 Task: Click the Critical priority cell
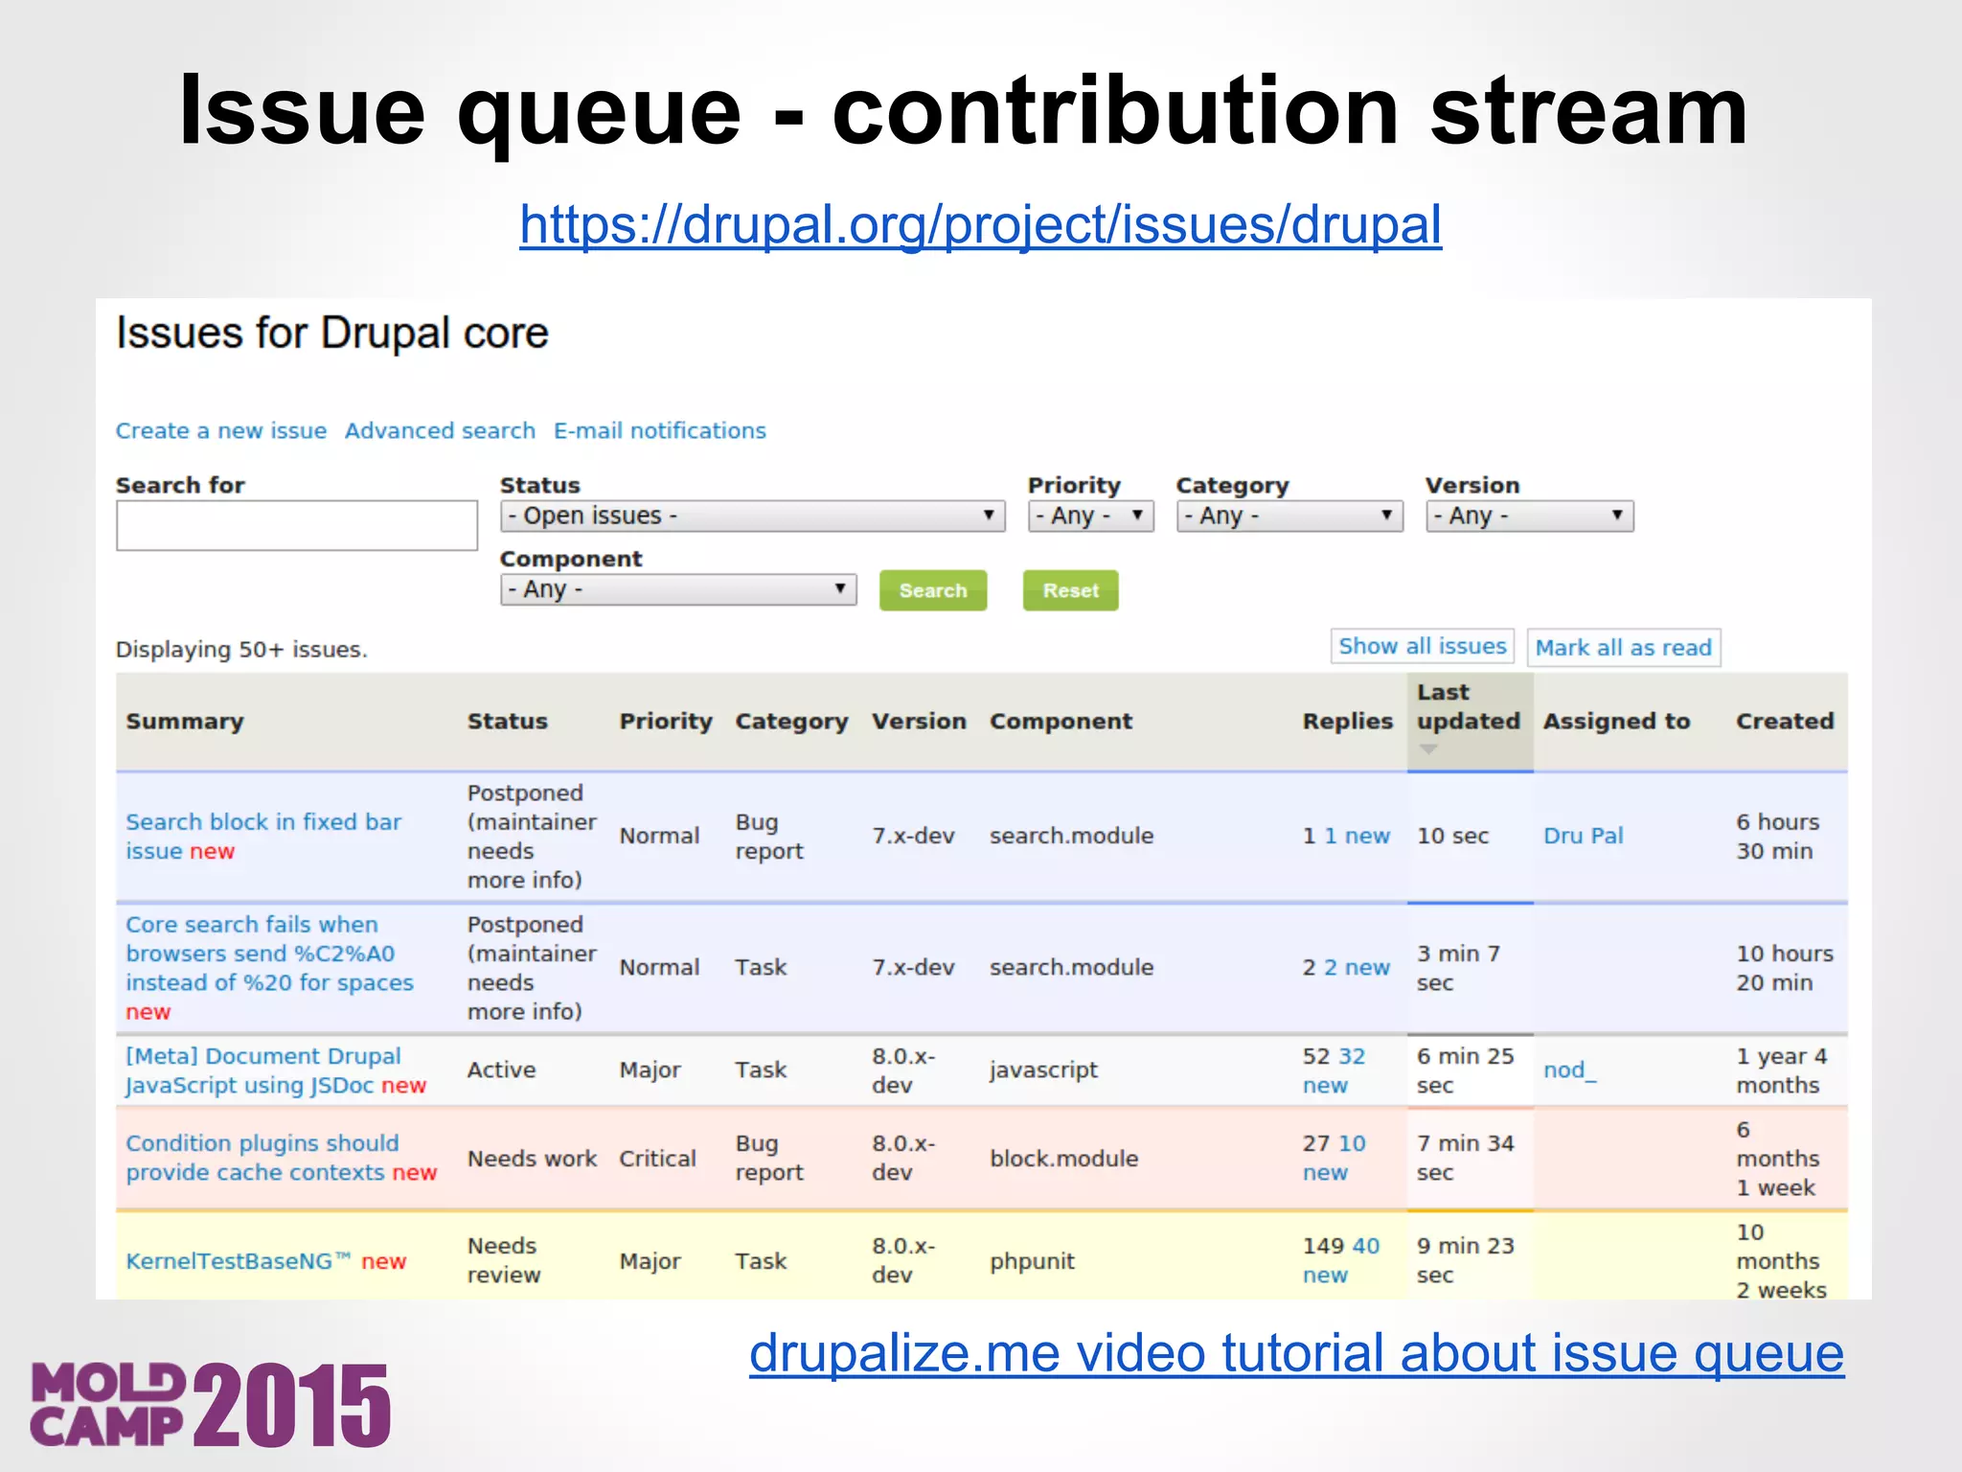[x=657, y=1159]
